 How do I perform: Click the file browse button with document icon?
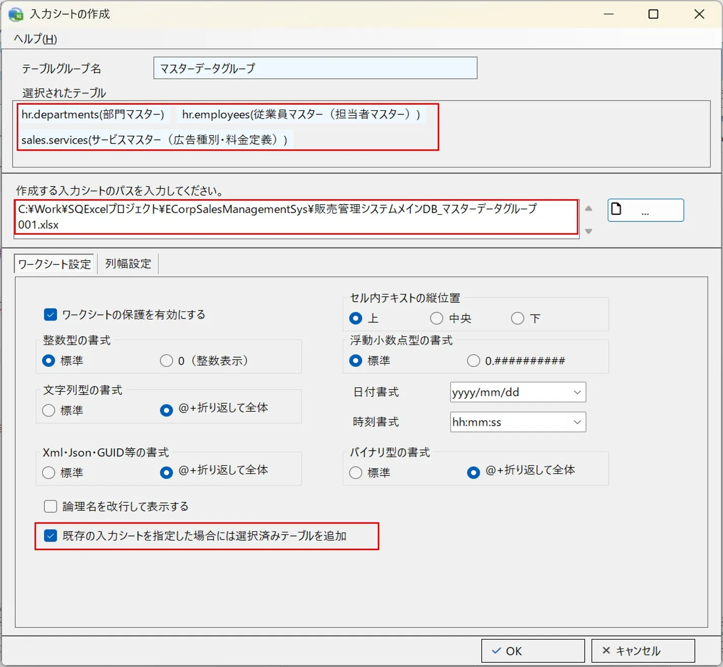(645, 210)
